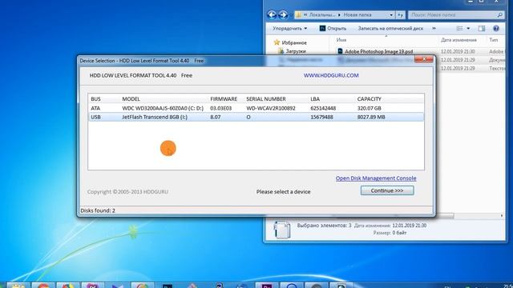Click the LBA column header
The image size is (513, 288).
point(315,99)
